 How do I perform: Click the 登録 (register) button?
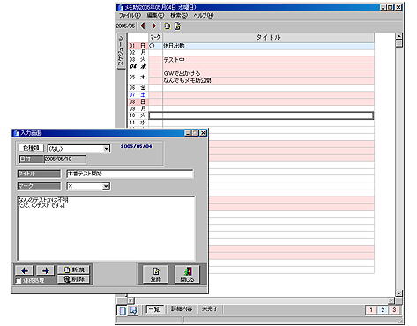pos(156,274)
